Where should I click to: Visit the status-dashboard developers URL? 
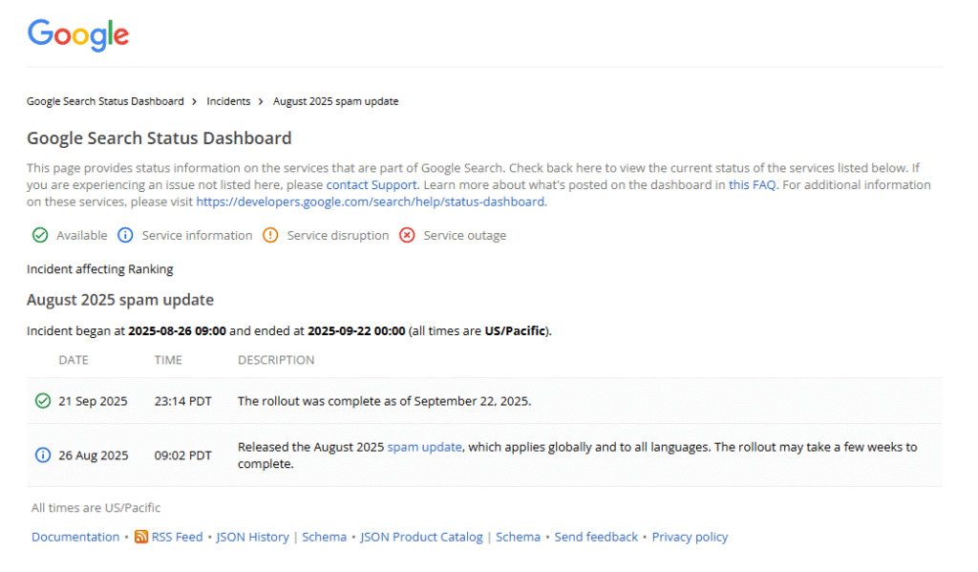coord(369,201)
